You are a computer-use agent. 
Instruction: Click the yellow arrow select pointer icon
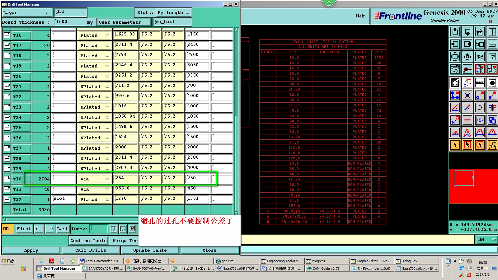click(455, 145)
